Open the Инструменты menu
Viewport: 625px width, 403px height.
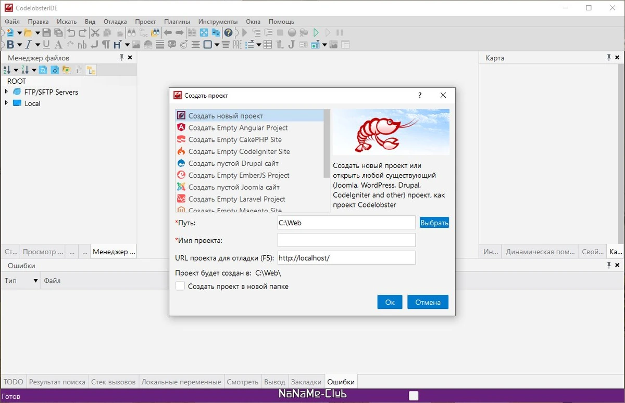coord(218,21)
